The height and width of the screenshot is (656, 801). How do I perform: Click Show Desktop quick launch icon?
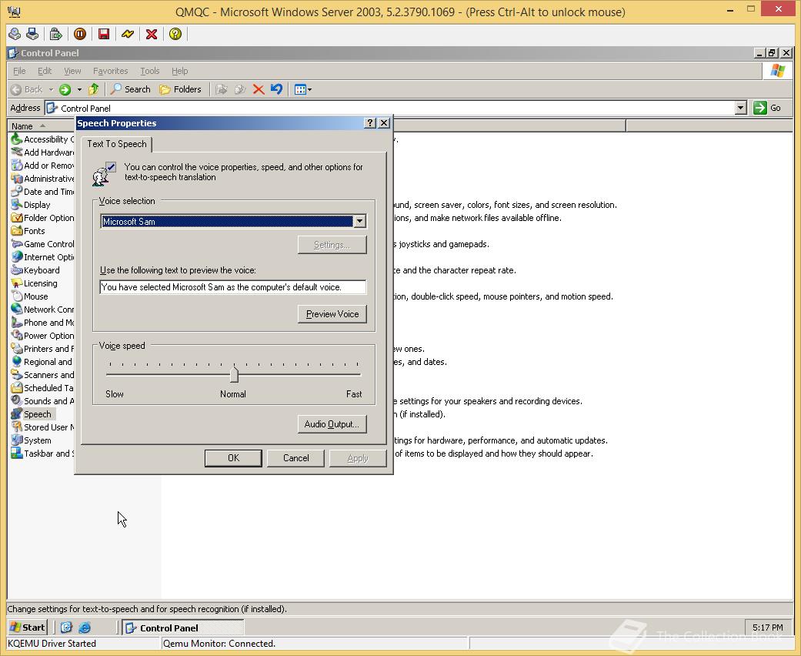pos(66,628)
